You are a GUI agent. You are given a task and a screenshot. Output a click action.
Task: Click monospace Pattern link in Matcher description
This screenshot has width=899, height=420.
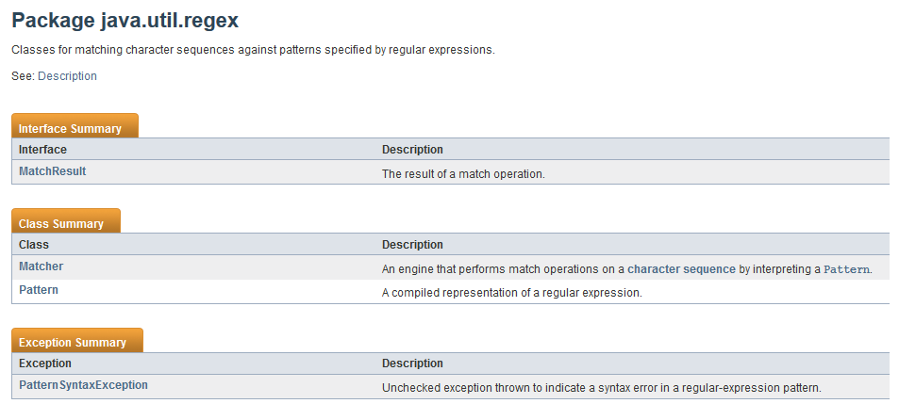pyautogui.click(x=846, y=269)
